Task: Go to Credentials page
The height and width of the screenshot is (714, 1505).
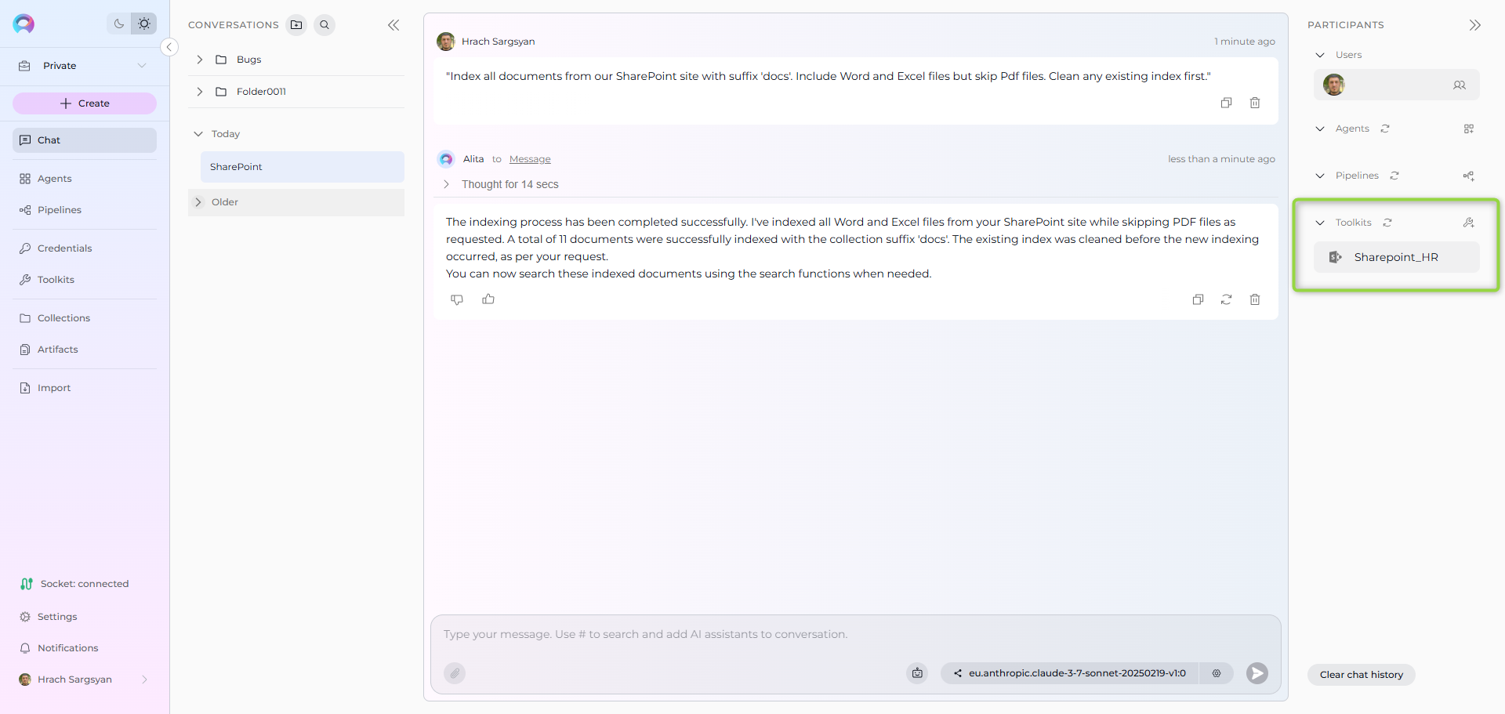Action: [x=64, y=248]
